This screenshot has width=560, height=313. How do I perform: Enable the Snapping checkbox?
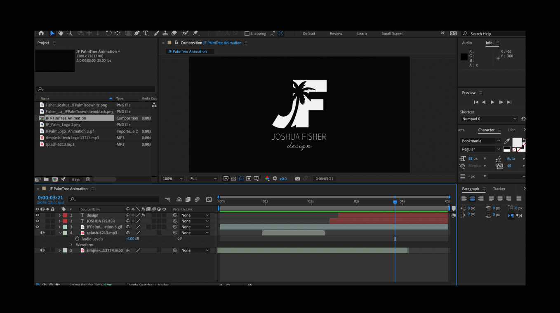point(247,34)
